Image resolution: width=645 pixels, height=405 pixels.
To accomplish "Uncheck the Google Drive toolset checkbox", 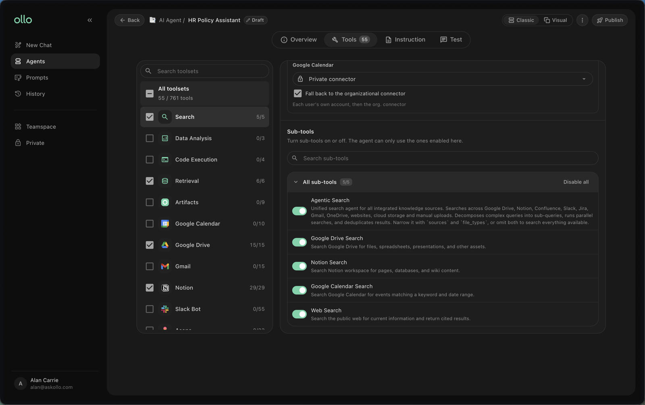I will (150, 245).
